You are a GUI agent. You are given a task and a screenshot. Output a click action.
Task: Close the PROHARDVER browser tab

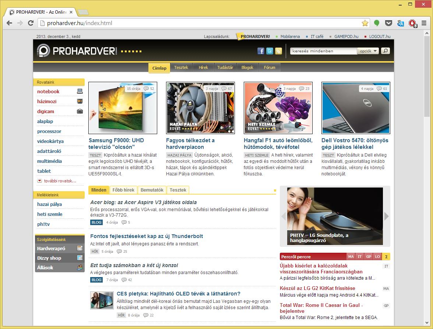pyautogui.click(x=71, y=12)
